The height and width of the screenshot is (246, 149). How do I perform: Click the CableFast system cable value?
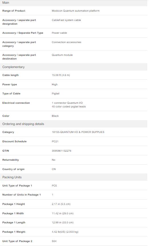pyautogui.click(x=67, y=20)
